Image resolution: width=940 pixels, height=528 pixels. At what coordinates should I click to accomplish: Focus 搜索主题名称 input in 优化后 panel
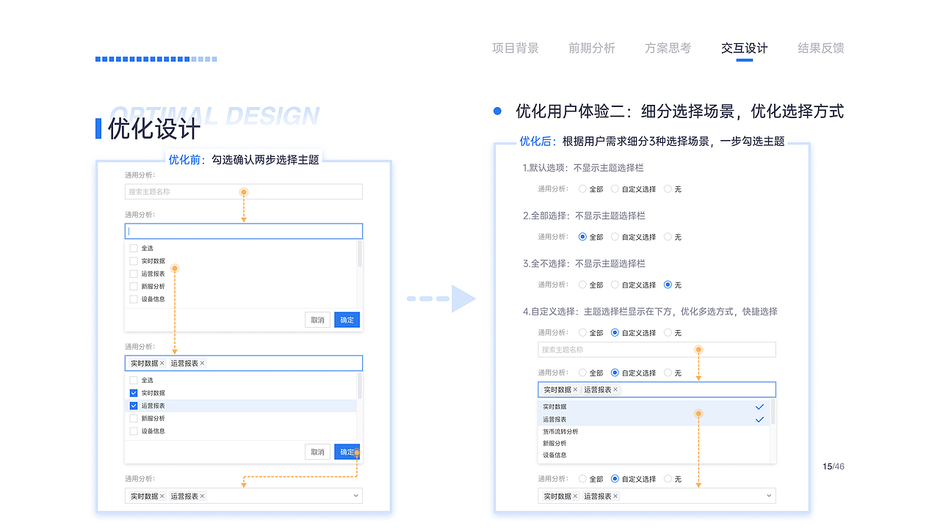[657, 350]
